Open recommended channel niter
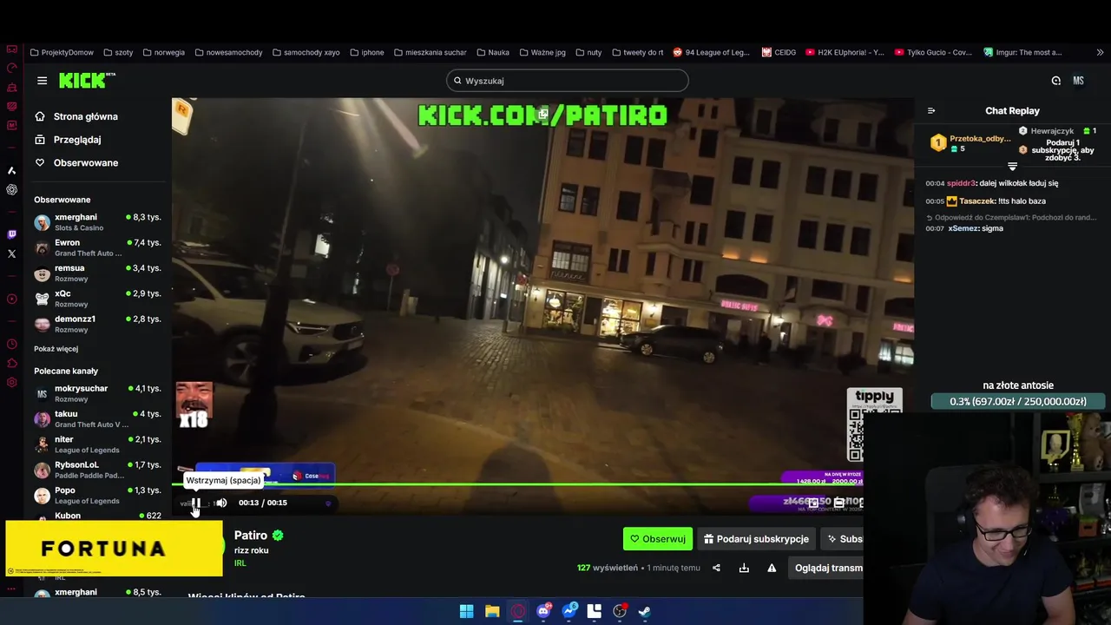 (97, 444)
